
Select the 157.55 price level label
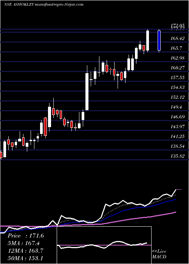pyautogui.click(x=177, y=77)
